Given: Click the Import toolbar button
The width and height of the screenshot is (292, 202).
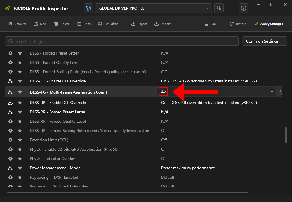Looking at the screenshot, I should point(162,24).
